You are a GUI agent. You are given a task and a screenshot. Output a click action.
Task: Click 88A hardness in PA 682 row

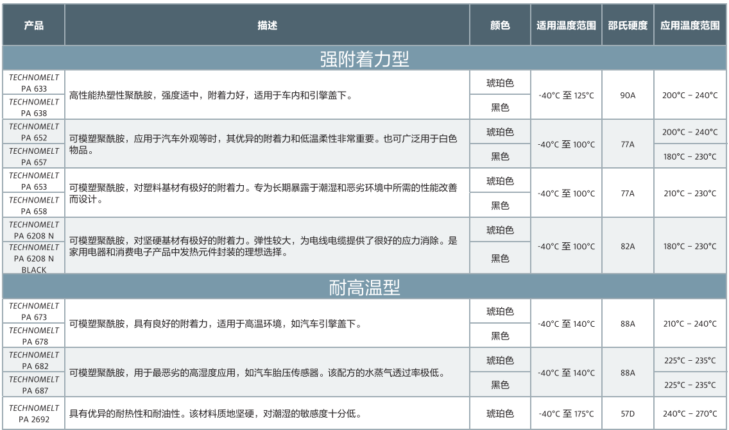click(x=628, y=372)
